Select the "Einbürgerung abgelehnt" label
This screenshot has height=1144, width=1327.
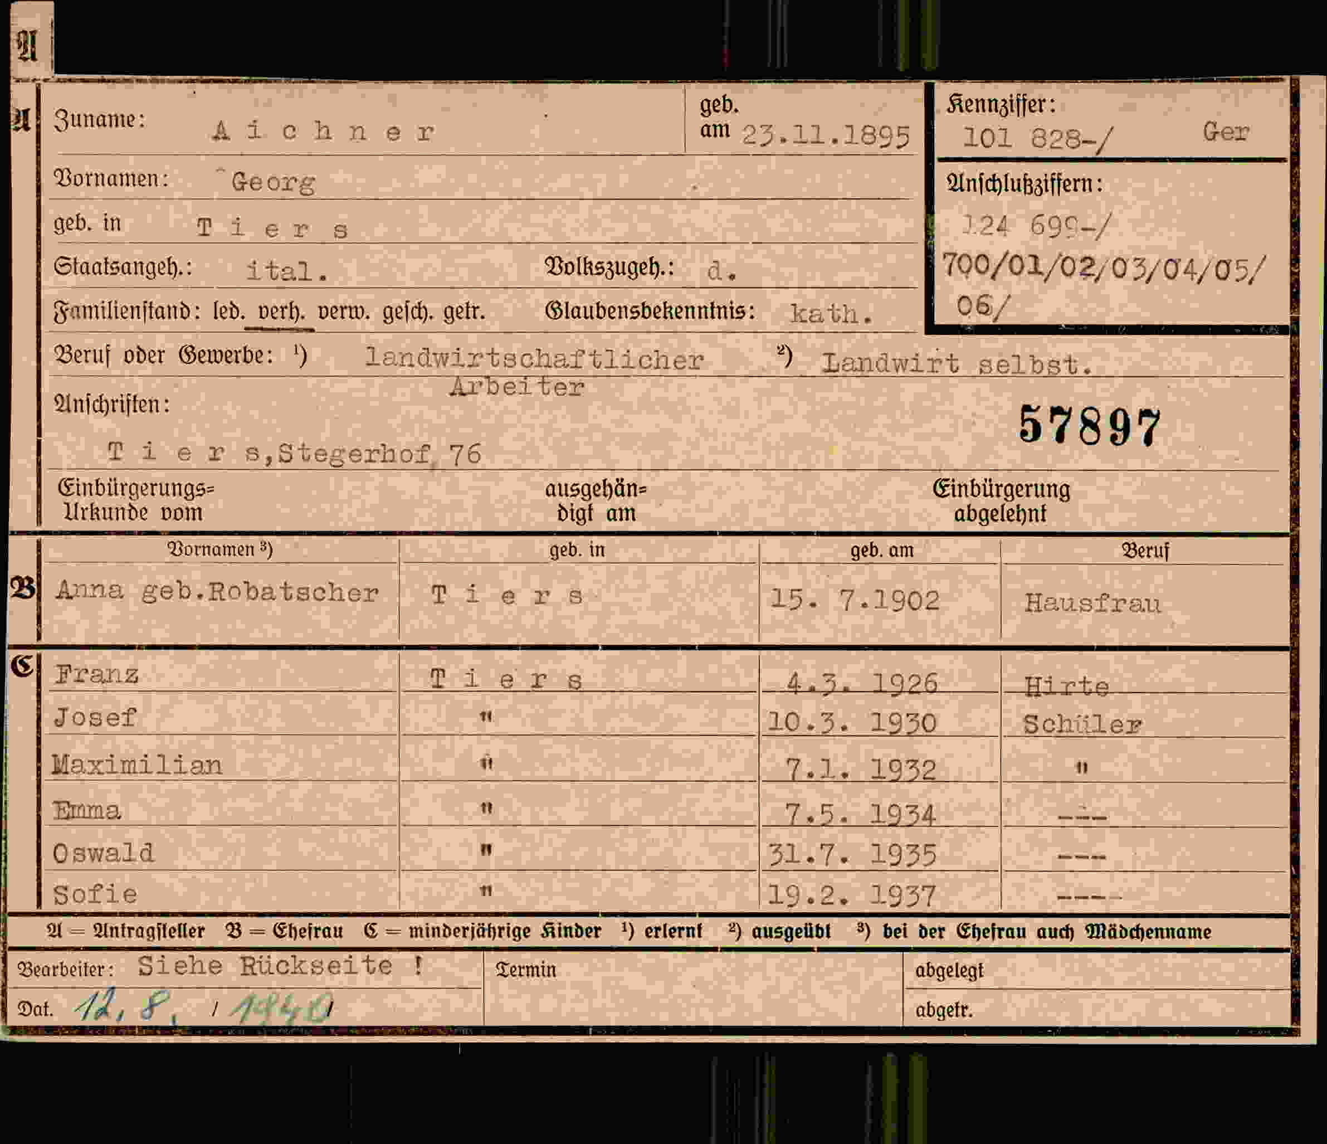pos(1001,501)
